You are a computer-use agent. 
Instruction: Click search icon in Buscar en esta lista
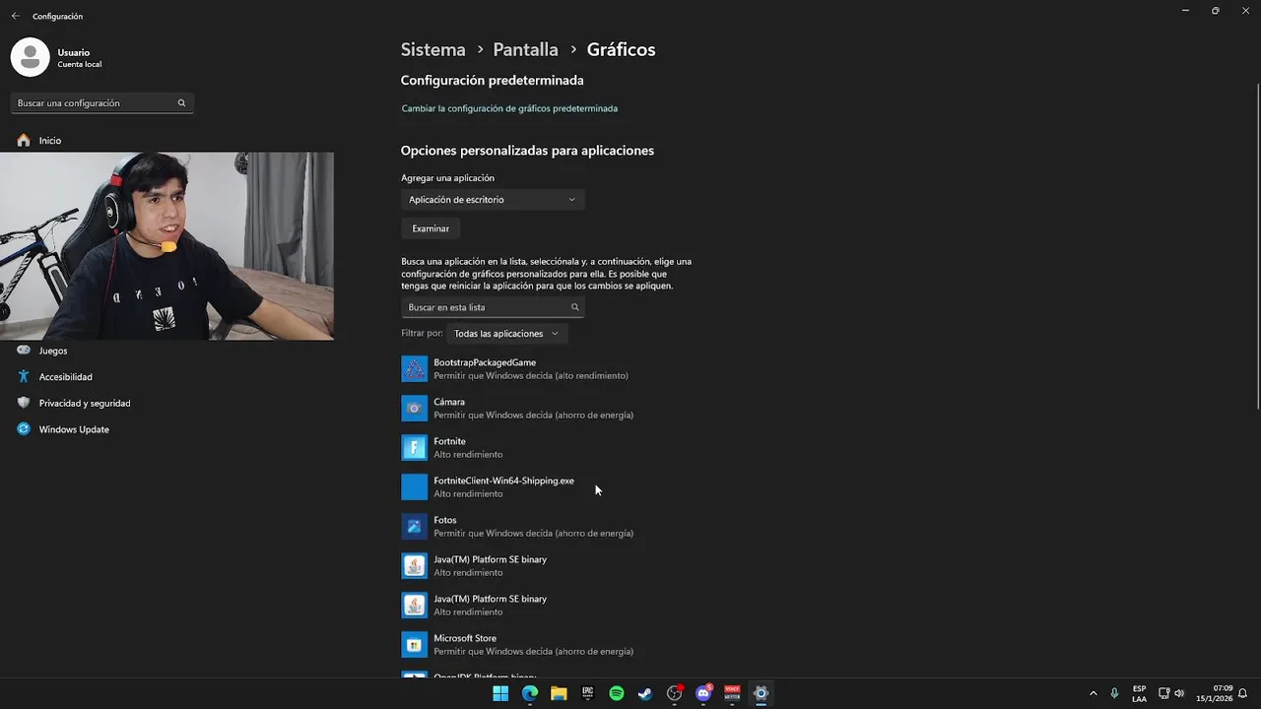(x=575, y=307)
